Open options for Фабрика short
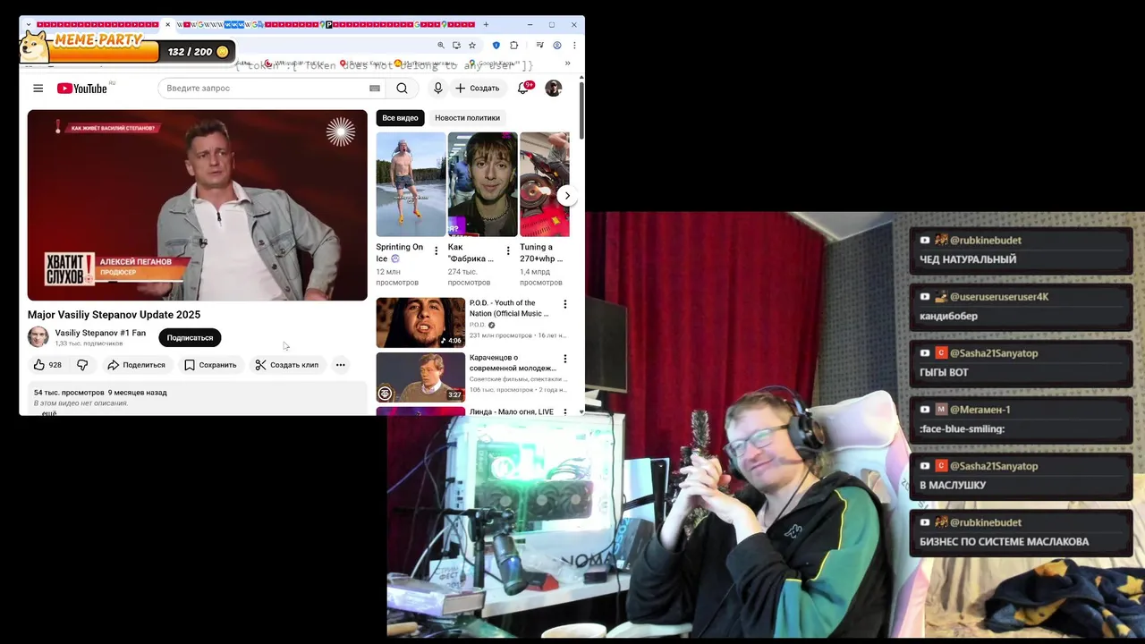The height and width of the screenshot is (644, 1145). coord(508,250)
